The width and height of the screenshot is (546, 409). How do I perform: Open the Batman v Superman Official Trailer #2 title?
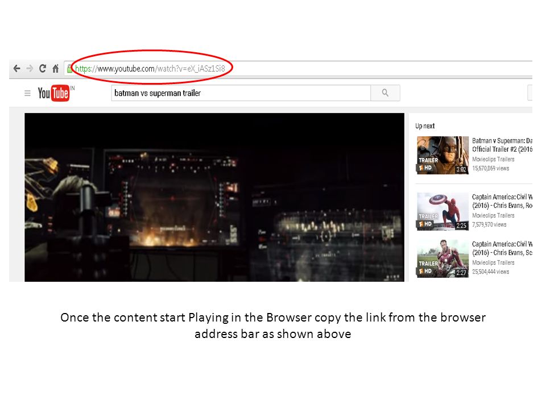(502, 145)
